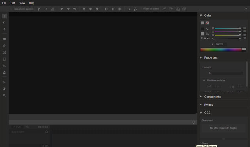Collapse the CSS panel
Viewport: 250px width, 147px height.
[201, 113]
